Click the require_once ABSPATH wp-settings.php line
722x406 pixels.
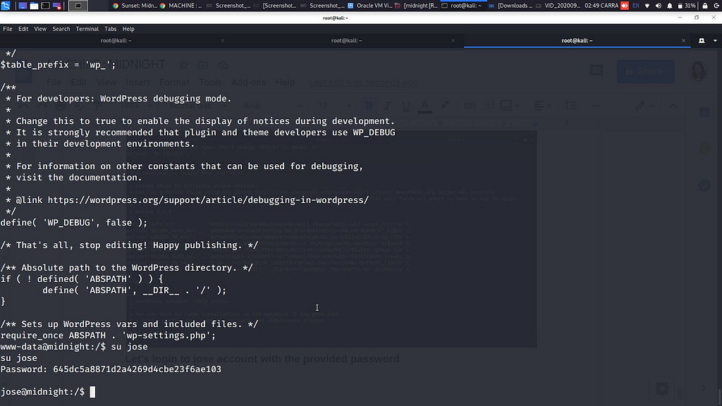click(x=108, y=336)
